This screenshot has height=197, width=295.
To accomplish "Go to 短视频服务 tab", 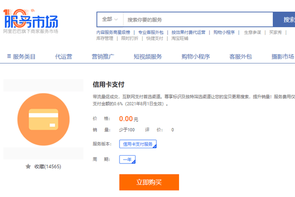I will click(x=147, y=57).
